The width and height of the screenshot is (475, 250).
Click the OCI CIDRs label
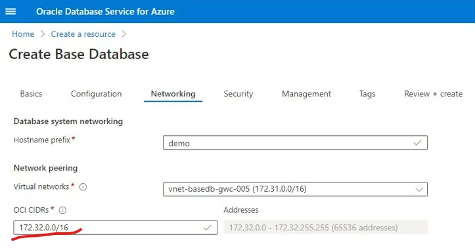[31, 210]
